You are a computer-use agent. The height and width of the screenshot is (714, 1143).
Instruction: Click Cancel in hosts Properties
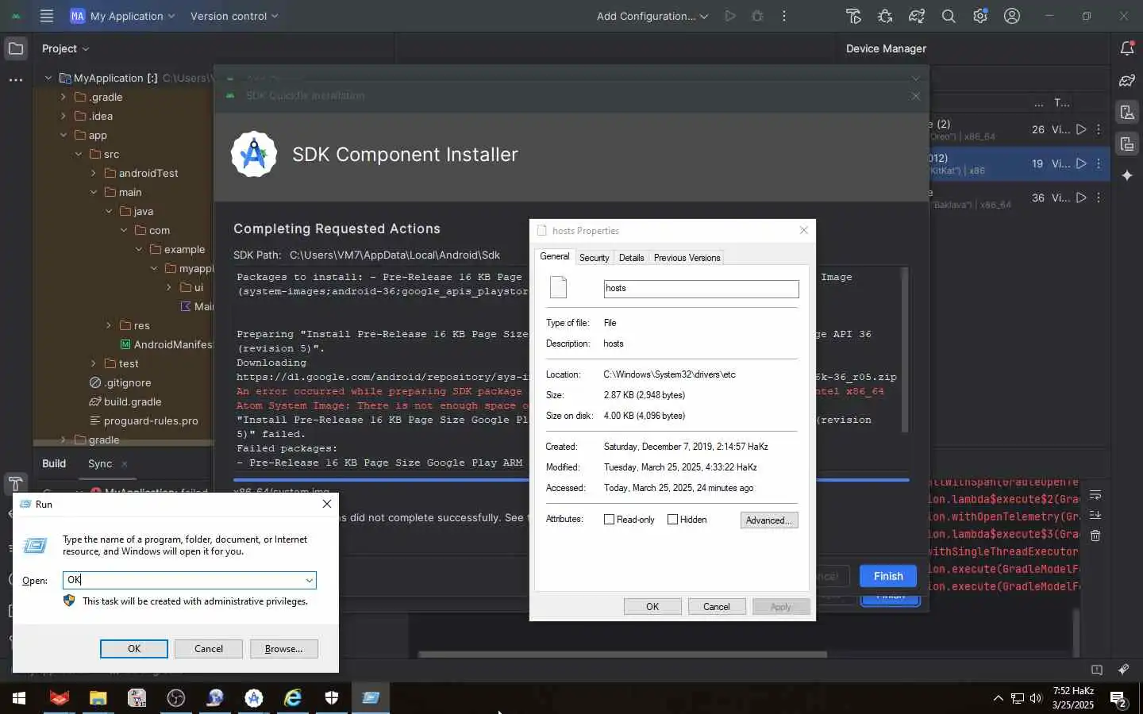click(x=717, y=607)
